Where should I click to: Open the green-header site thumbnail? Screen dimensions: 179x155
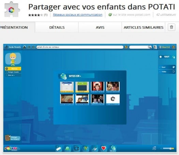point(82,87)
